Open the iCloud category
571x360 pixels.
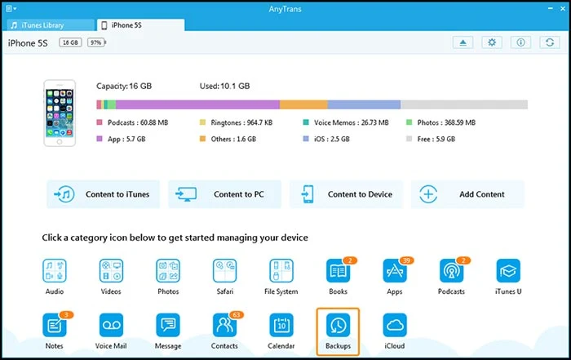coord(395,325)
